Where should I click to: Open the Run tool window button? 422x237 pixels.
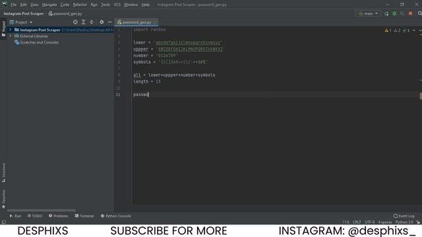[x=15, y=216]
